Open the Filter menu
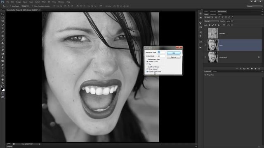 (44, 2)
